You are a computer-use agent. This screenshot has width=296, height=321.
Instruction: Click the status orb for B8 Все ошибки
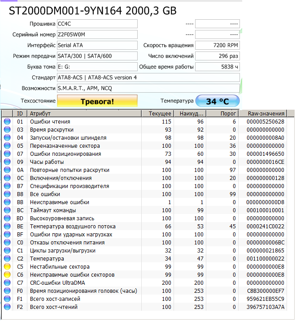pos(7,194)
